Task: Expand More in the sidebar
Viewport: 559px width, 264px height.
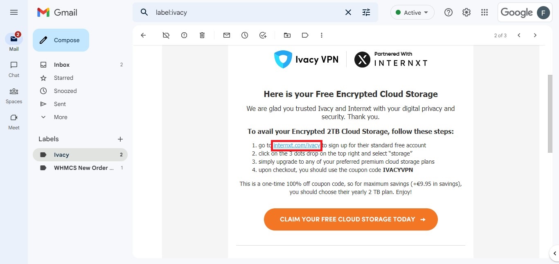Action: pos(61,117)
